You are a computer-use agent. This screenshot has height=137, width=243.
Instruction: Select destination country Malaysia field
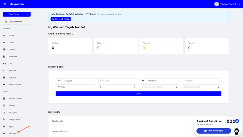(x=165, y=81)
